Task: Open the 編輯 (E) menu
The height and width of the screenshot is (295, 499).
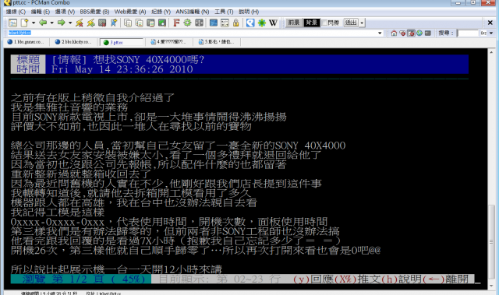Action: tap(40, 12)
